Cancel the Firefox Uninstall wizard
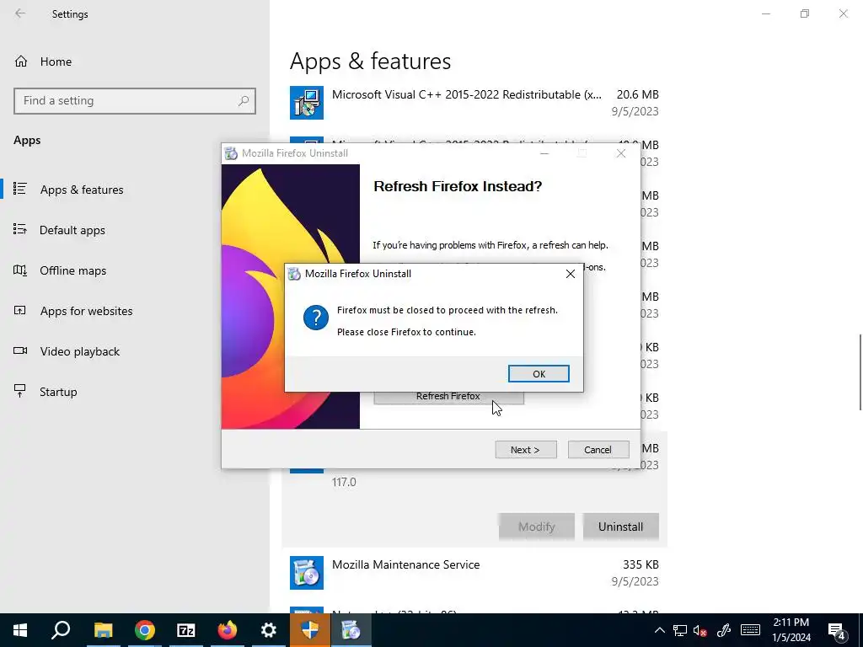Image resolution: width=863 pixels, height=647 pixels. (598, 450)
